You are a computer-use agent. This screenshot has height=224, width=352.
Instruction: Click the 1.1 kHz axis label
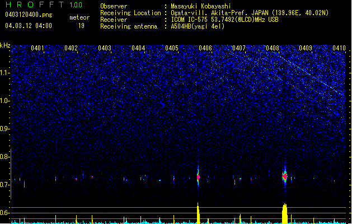tap(5, 73)
